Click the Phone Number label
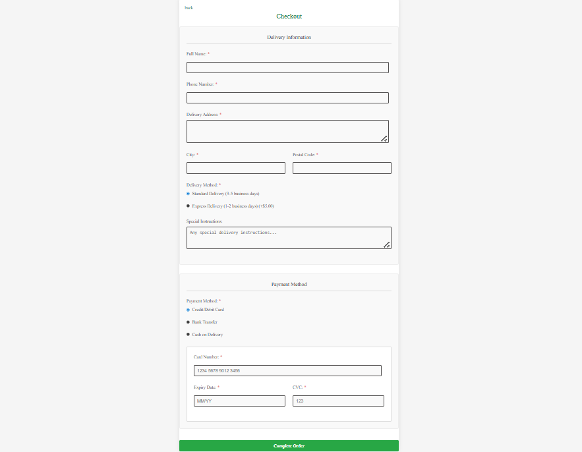Image resolution: width=582 pixels, height=452 pixels. pos(200,84)
